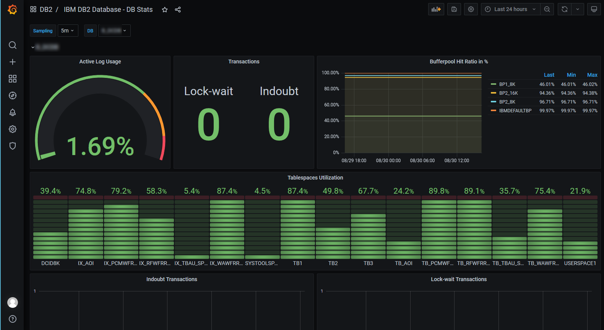Viewport: 604px width, 330px height.
Task: Zoom out the time range
Action: pyautogui.click(x=547, y=9)
